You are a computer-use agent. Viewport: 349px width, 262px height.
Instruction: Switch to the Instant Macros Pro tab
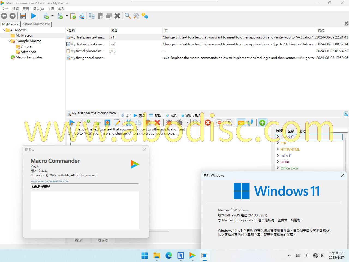point(36,24)
